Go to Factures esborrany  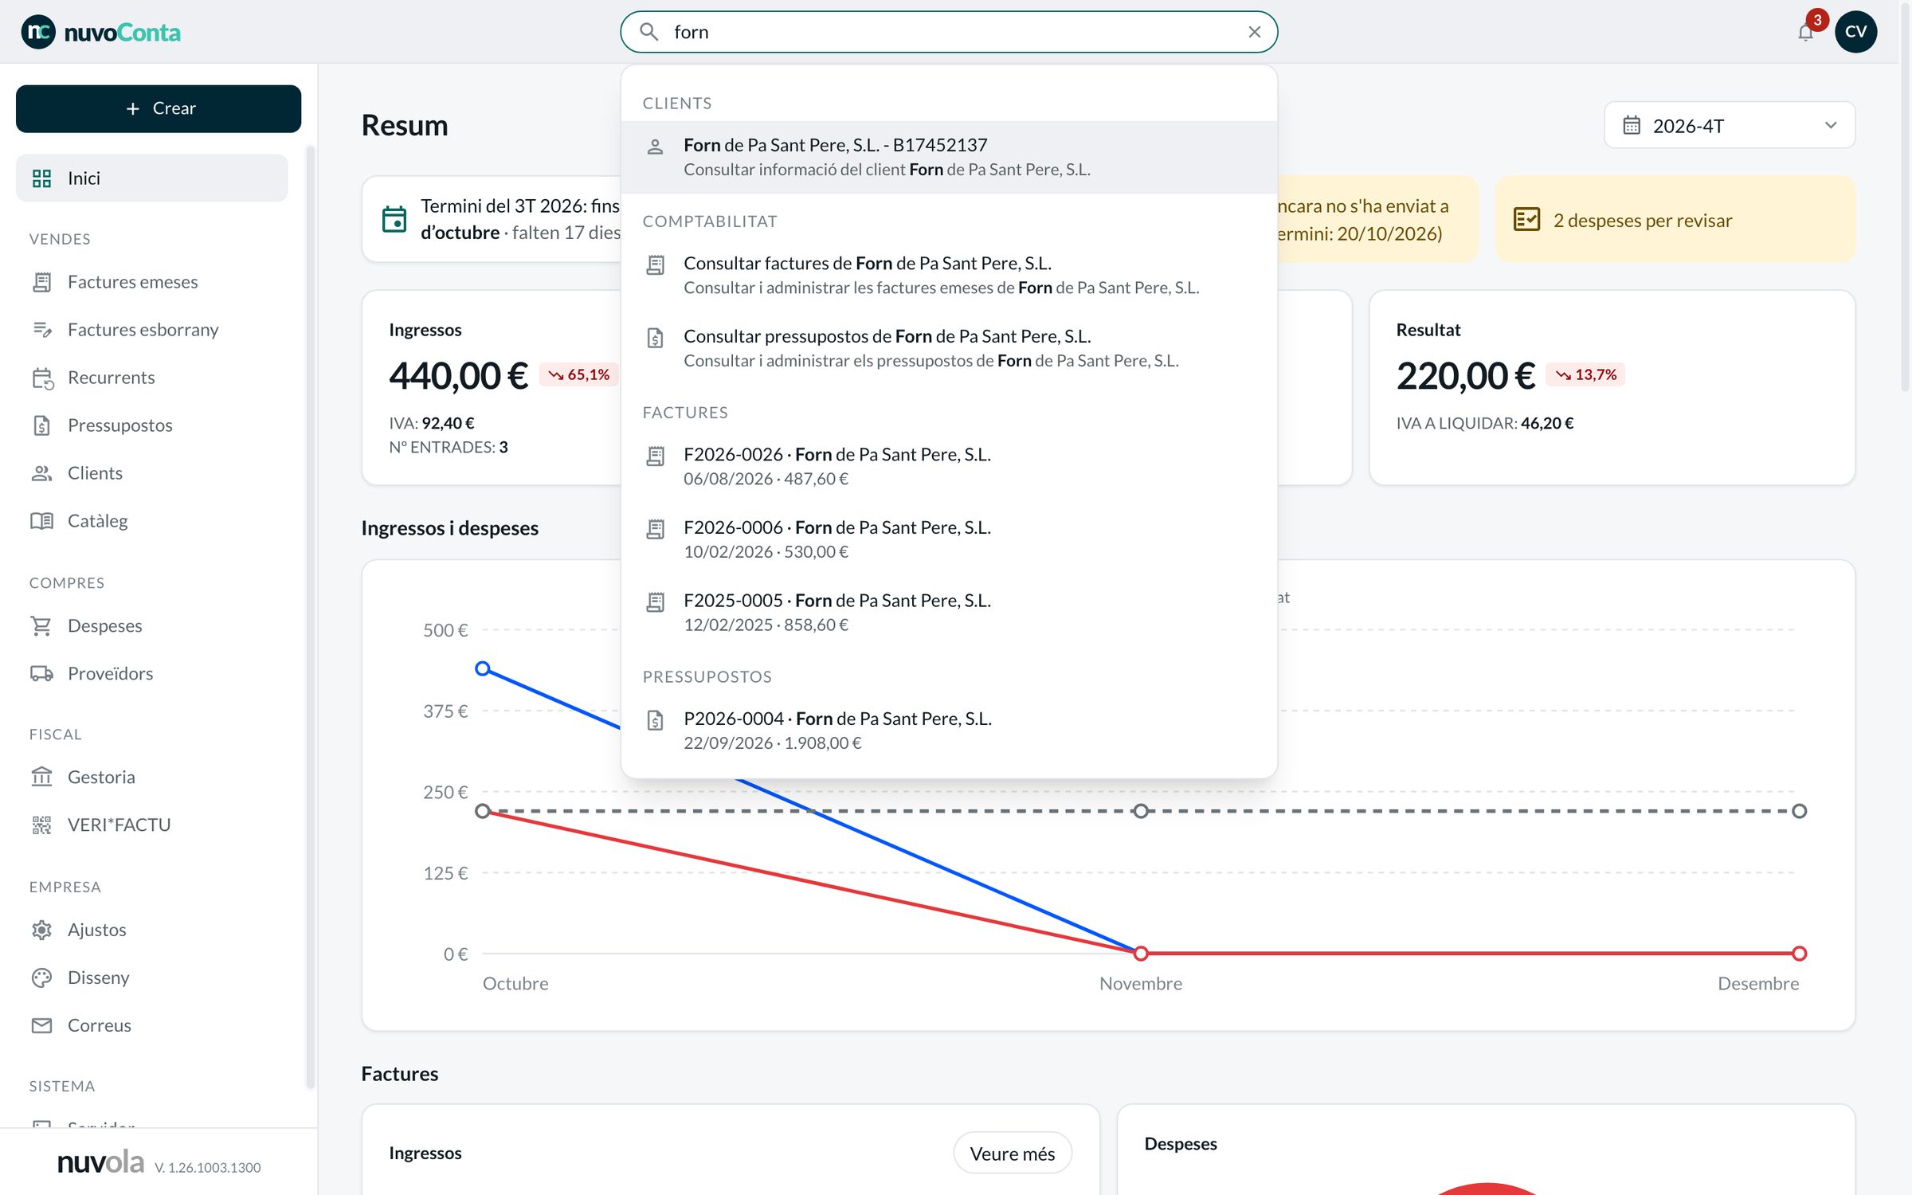click(151, 330)
